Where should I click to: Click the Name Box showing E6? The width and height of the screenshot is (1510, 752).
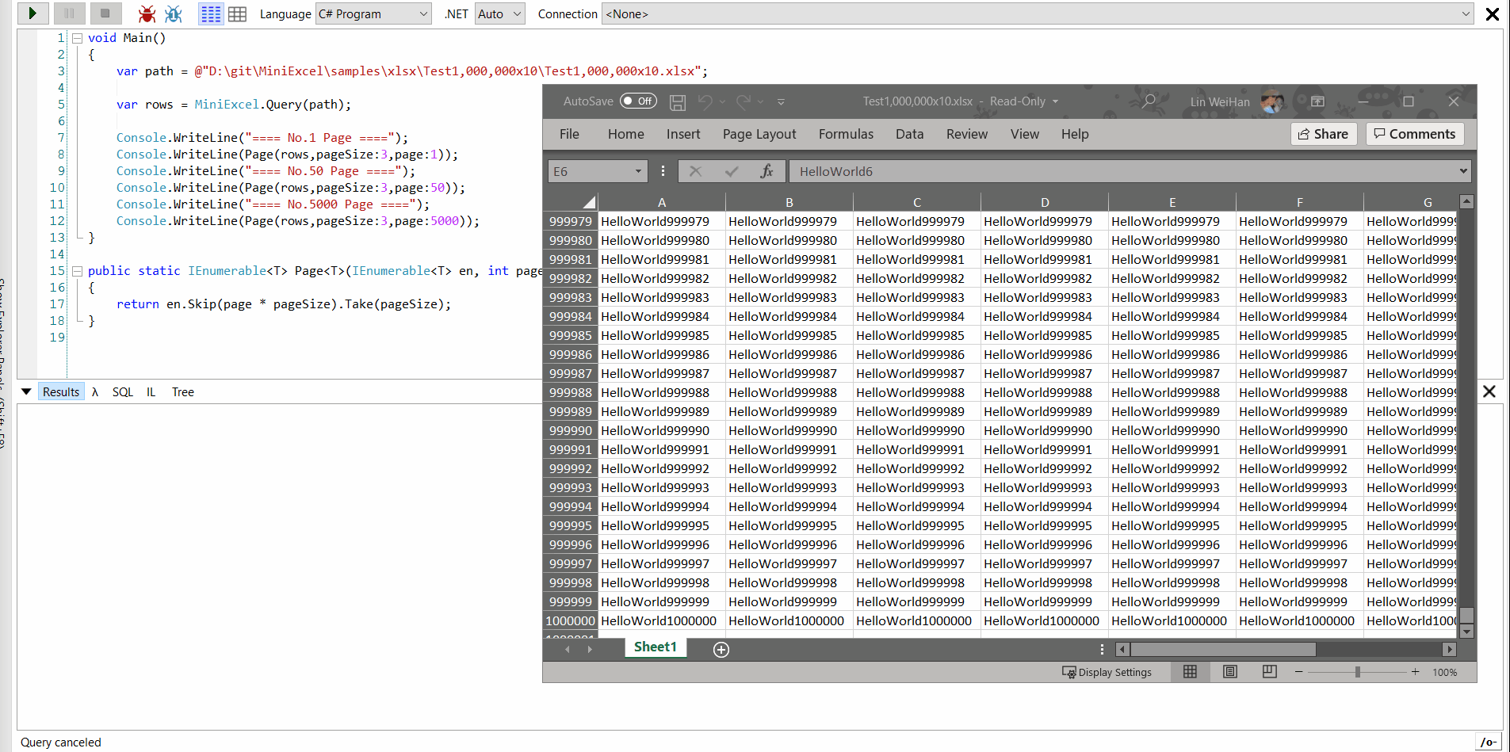pos(591,170)
